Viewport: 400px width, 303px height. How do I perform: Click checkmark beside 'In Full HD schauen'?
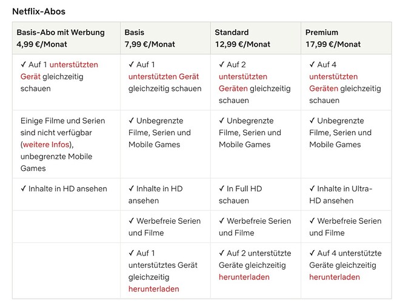tap(221, 188)
